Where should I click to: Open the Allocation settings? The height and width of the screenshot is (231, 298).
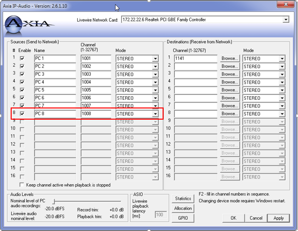[183, 208]
